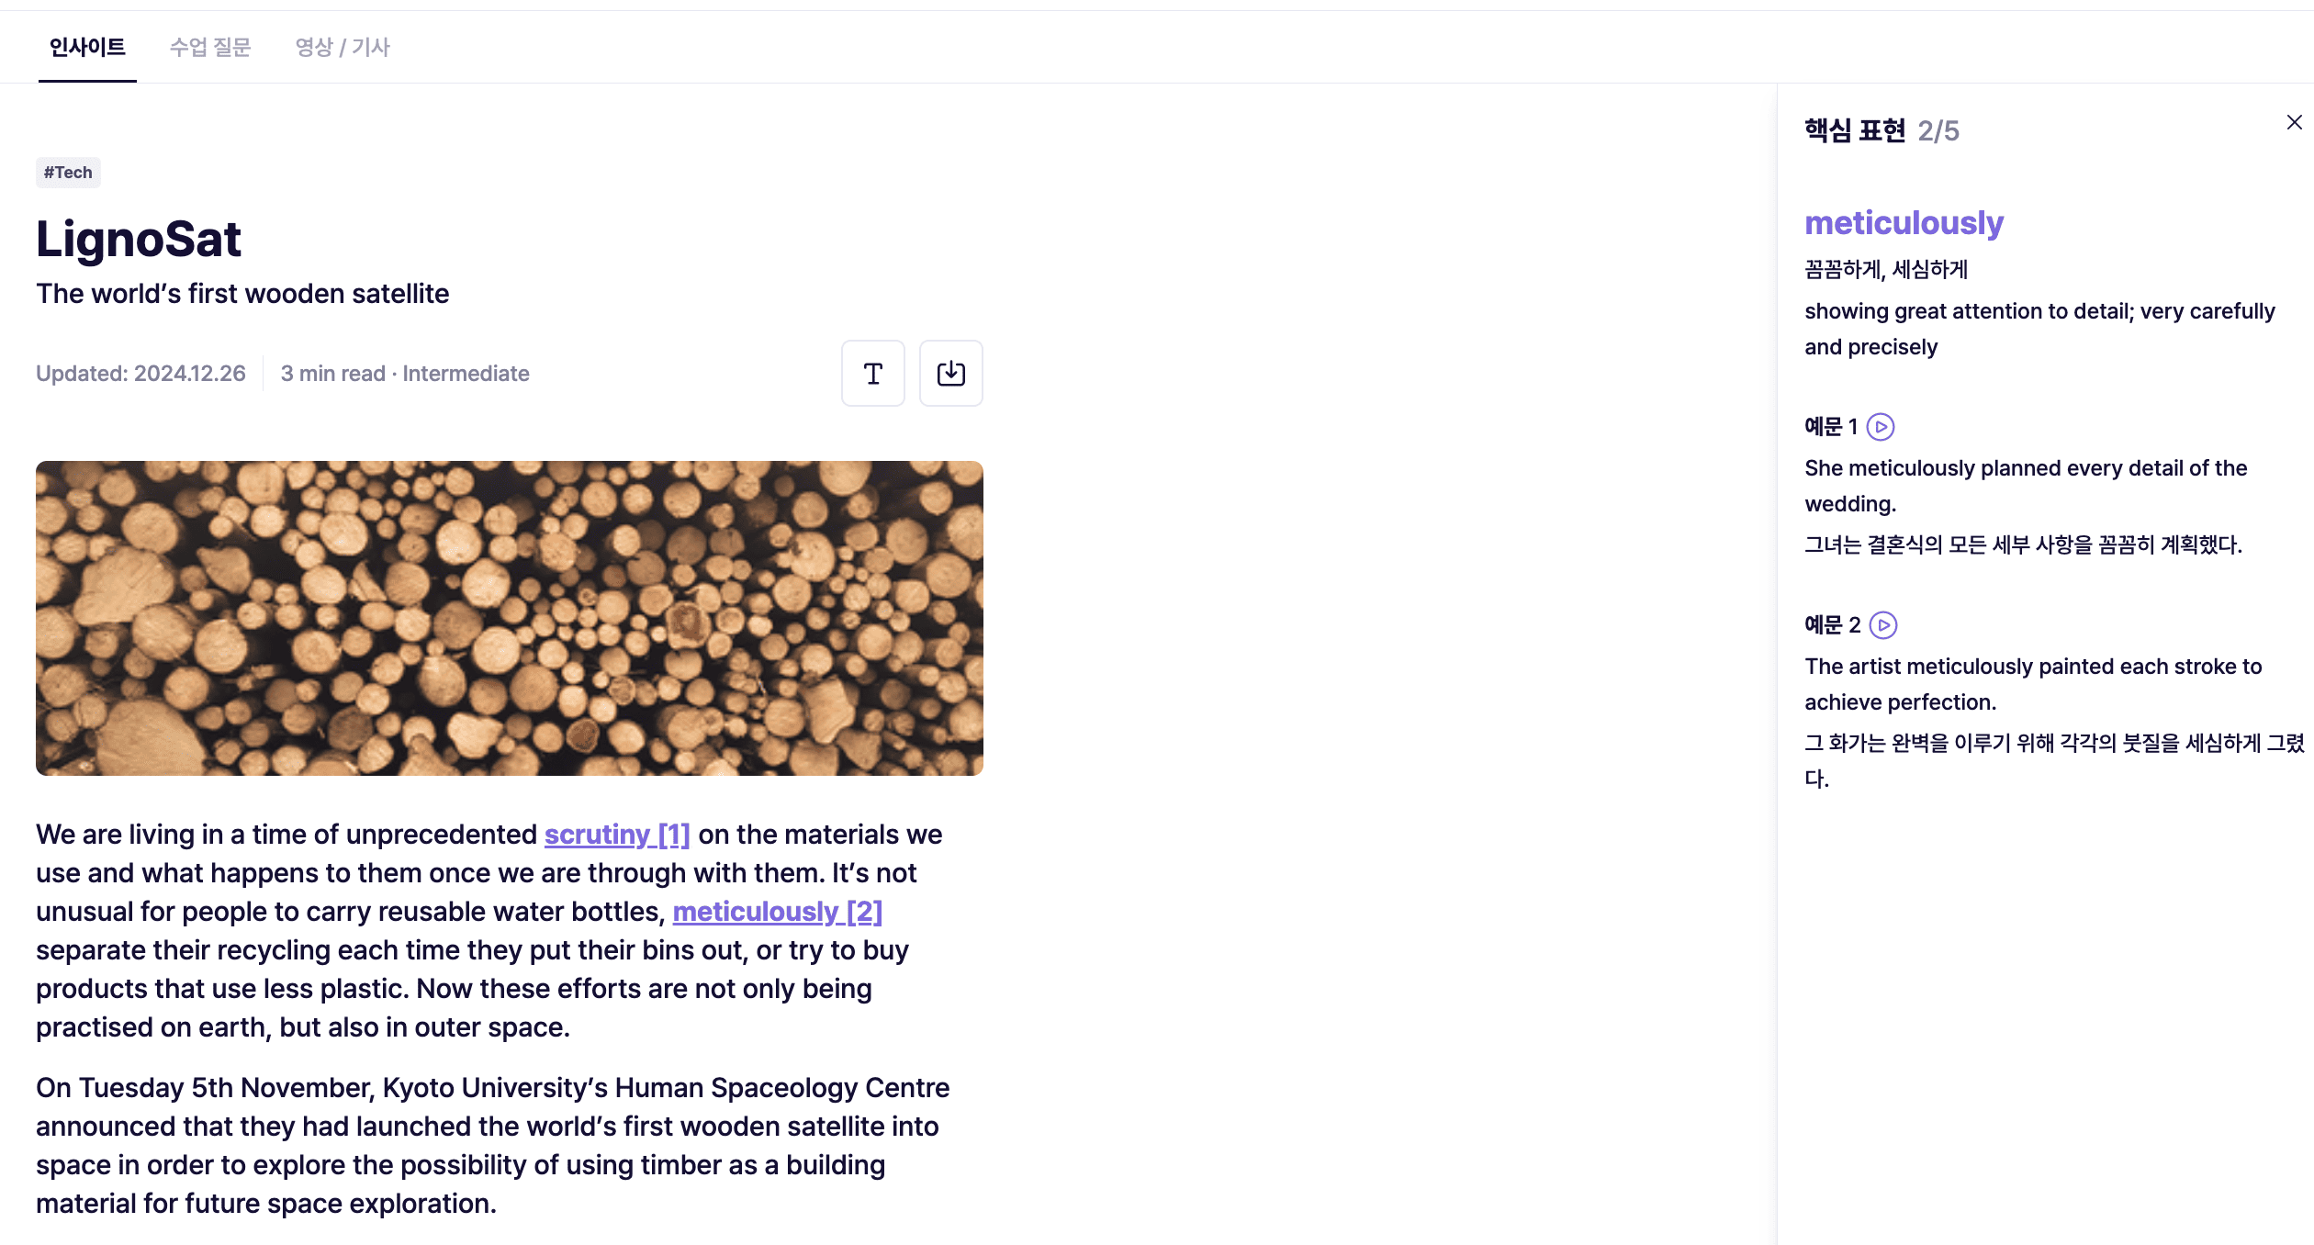Open the 인사이트 tab
2314x1245 pixels.
click(x=87, y=47)
